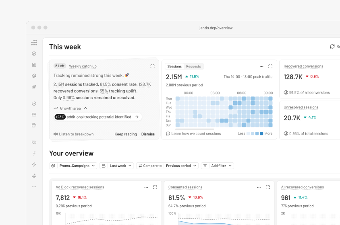The width and height of the screenshot is (340, 225).
Task: Open the ticket icon in sidebar
Action: coord(34,115)
